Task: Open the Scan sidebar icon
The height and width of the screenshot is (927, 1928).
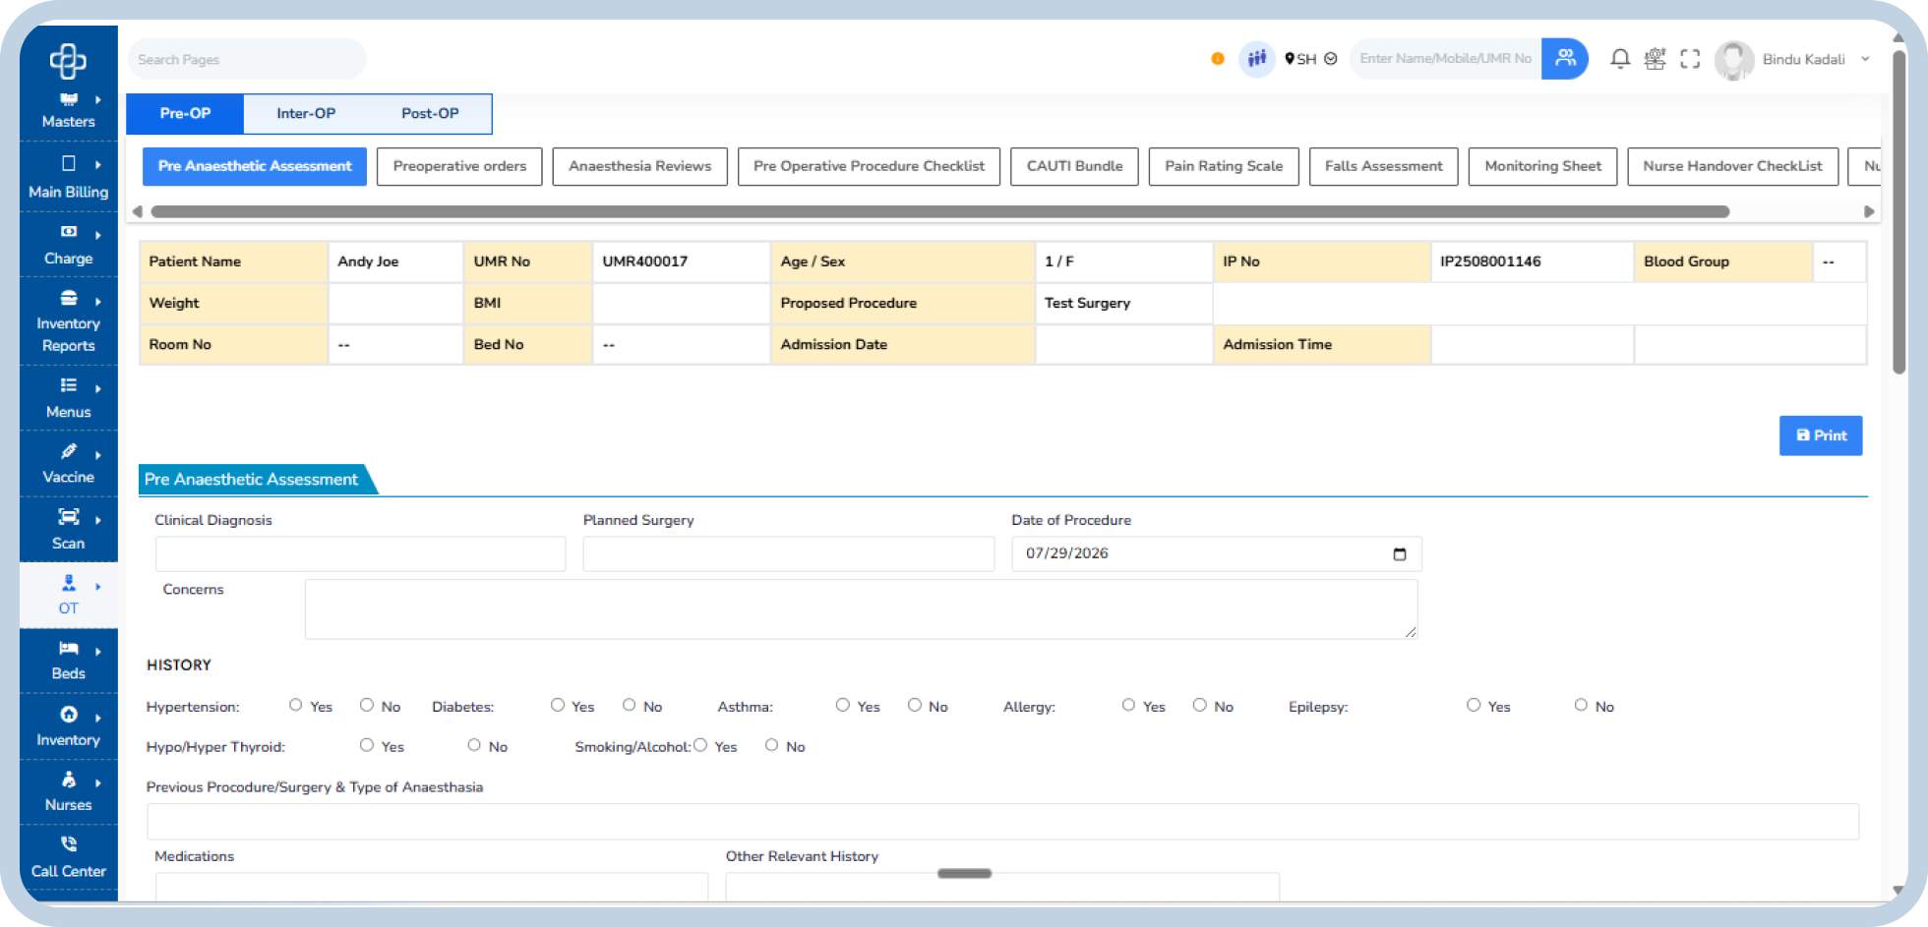Action: (69, 517)
